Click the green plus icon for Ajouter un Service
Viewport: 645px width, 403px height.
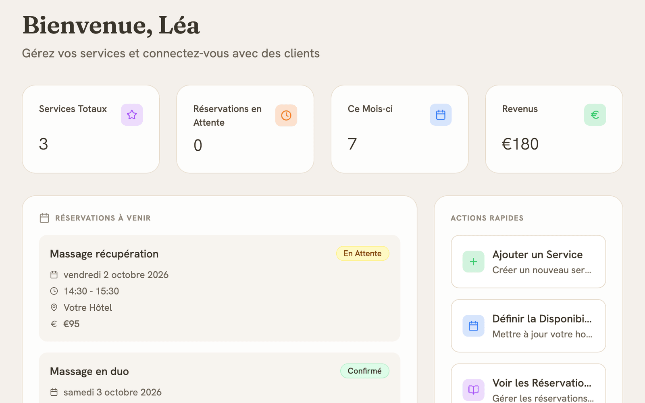(x=473, y=262)
